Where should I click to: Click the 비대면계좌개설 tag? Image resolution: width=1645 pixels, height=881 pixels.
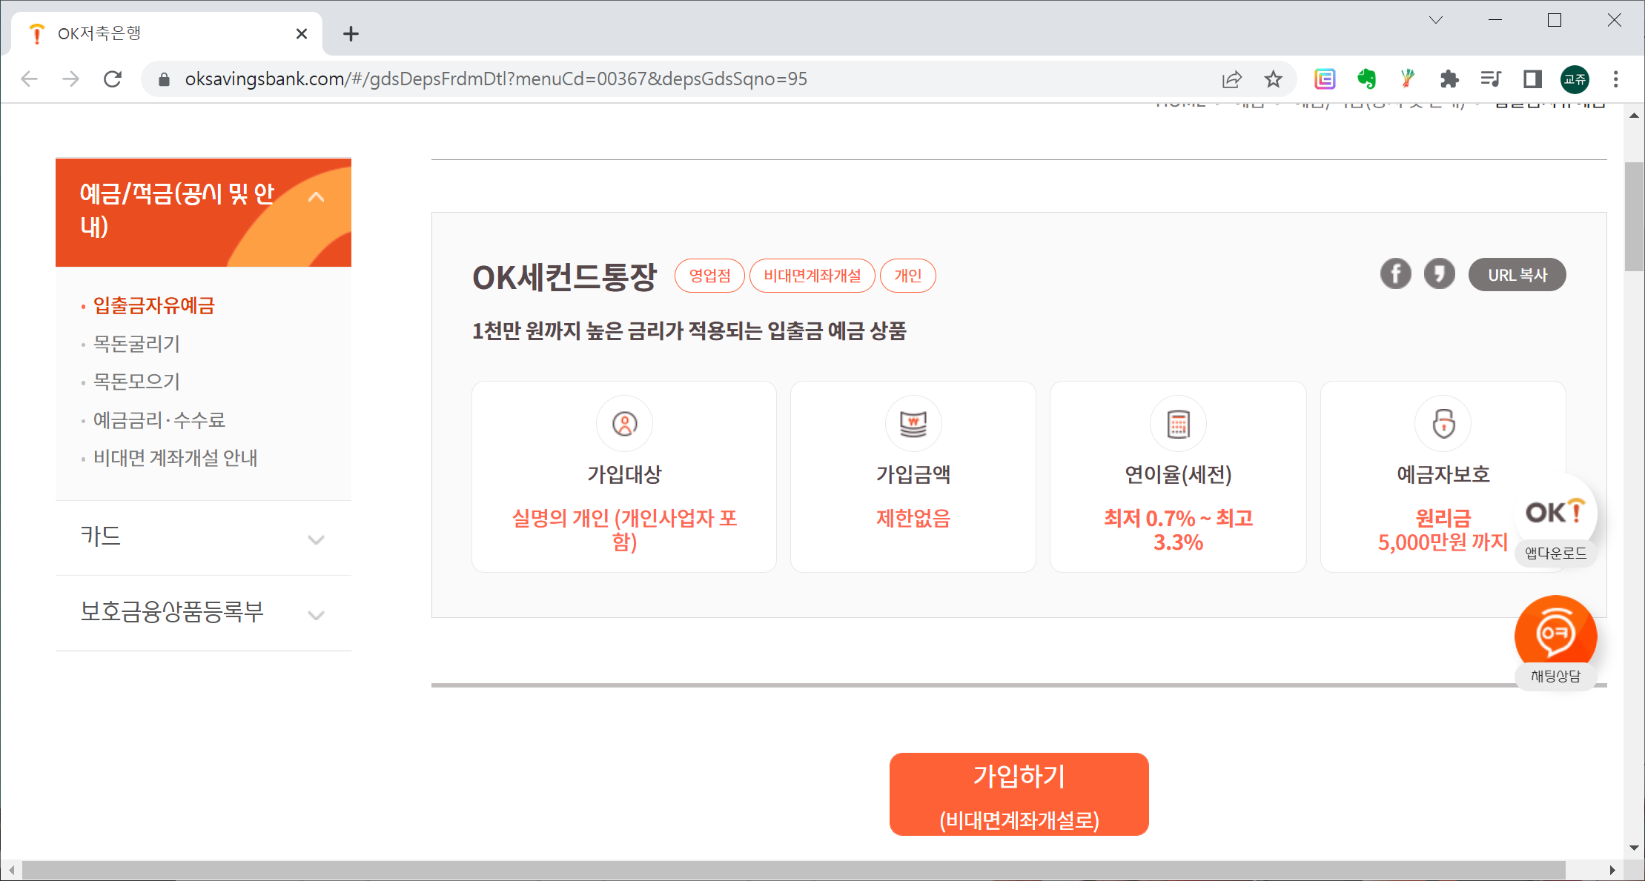pyautogui.click(x=812, y=276)
